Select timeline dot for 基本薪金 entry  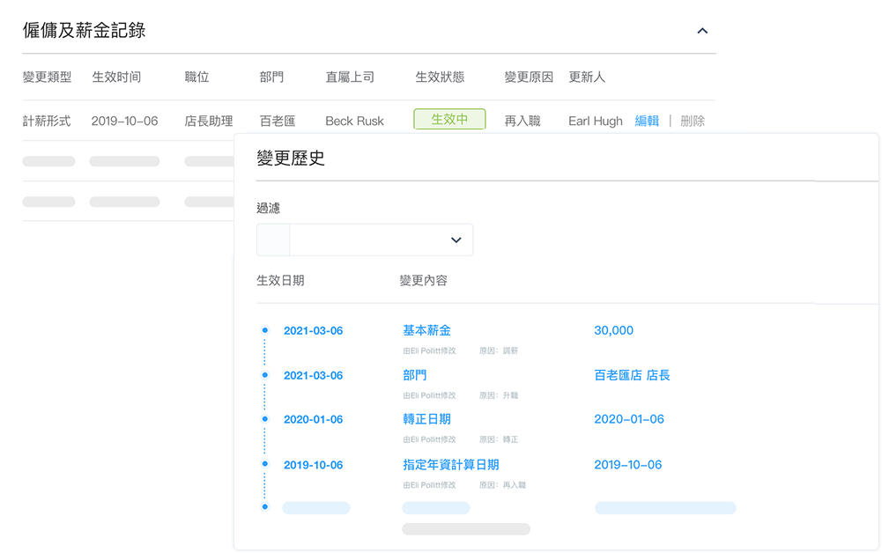(265, 330)
